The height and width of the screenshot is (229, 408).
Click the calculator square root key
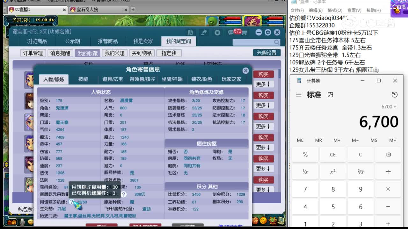coord(361,172)
